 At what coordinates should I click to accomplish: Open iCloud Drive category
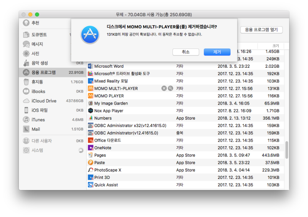coord(52,101)
